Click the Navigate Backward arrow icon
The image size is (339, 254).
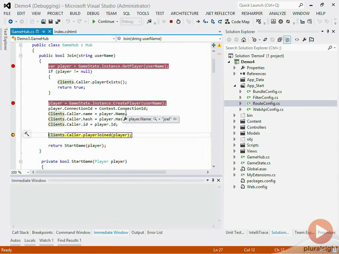click(10, 21)
